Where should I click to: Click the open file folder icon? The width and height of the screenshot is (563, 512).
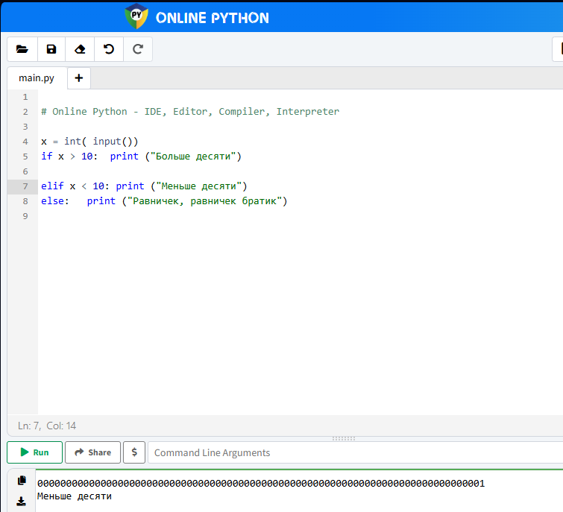(22, 49)
